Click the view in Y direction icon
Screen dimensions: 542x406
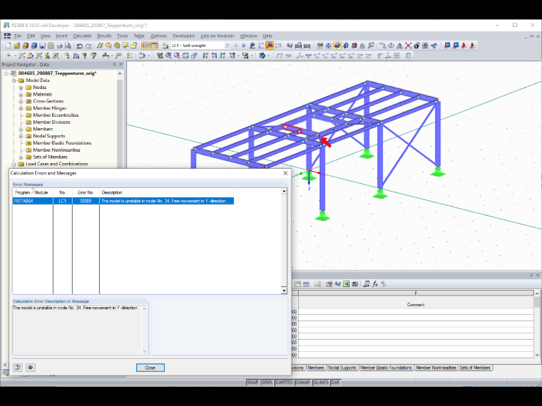214,56
